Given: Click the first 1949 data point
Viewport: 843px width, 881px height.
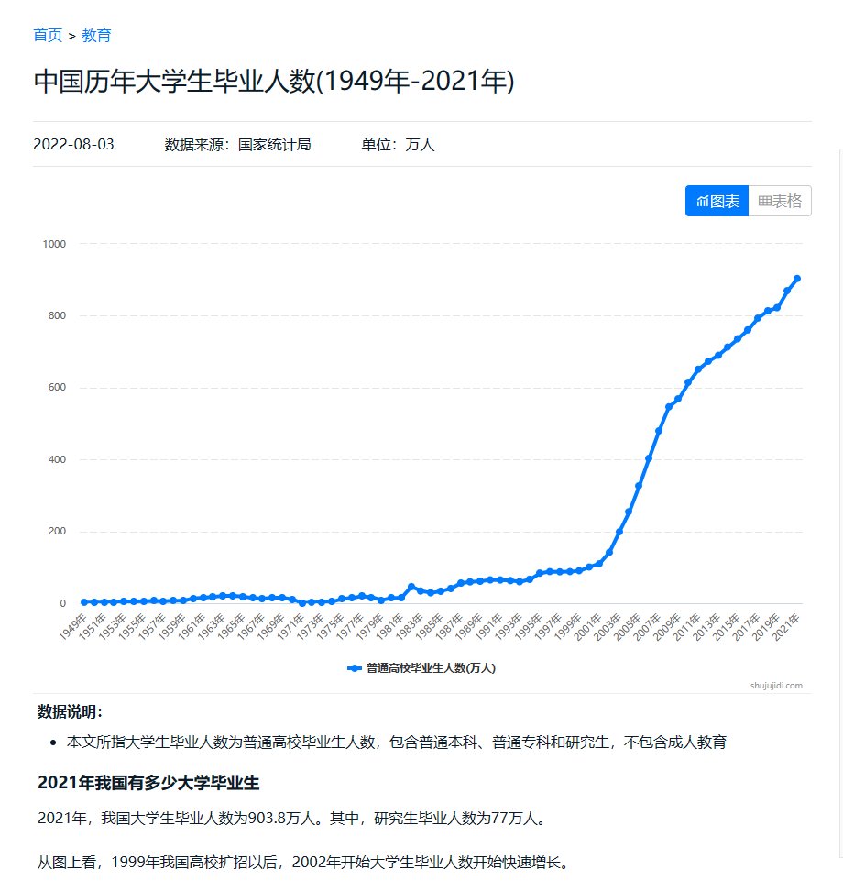Looking at the screenshot, I should tap(84, 602).
